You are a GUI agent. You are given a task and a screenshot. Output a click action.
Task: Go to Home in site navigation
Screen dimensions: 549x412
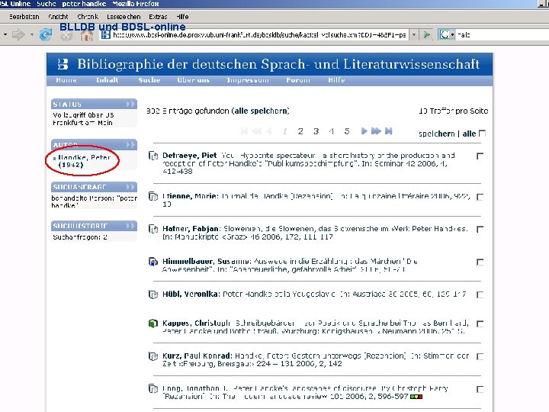[66, 80]
